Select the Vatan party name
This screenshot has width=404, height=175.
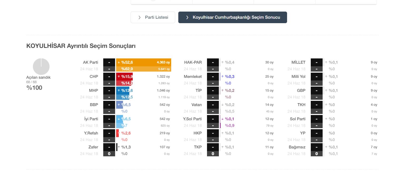pyautogui.click(x=197, y=105)
